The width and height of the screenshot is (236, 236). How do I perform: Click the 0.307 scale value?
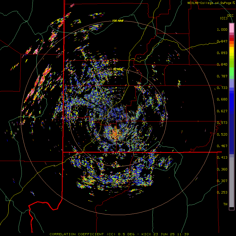(222, 181)
